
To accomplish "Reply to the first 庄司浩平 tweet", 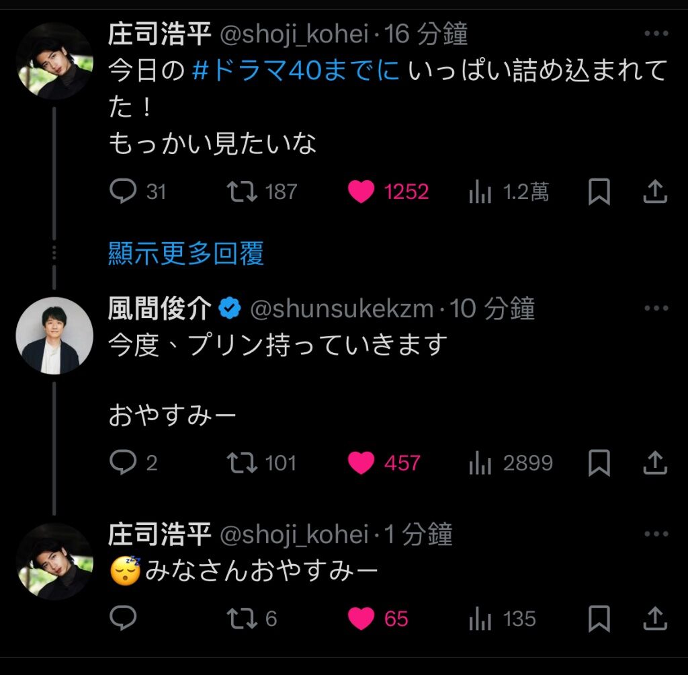I will click(x=123, y=192).
